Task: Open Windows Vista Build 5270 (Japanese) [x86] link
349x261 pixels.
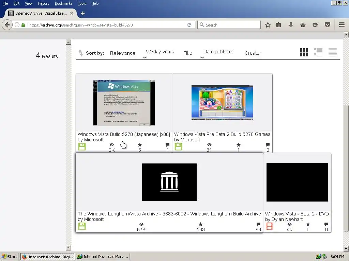Action: point(124,134)
